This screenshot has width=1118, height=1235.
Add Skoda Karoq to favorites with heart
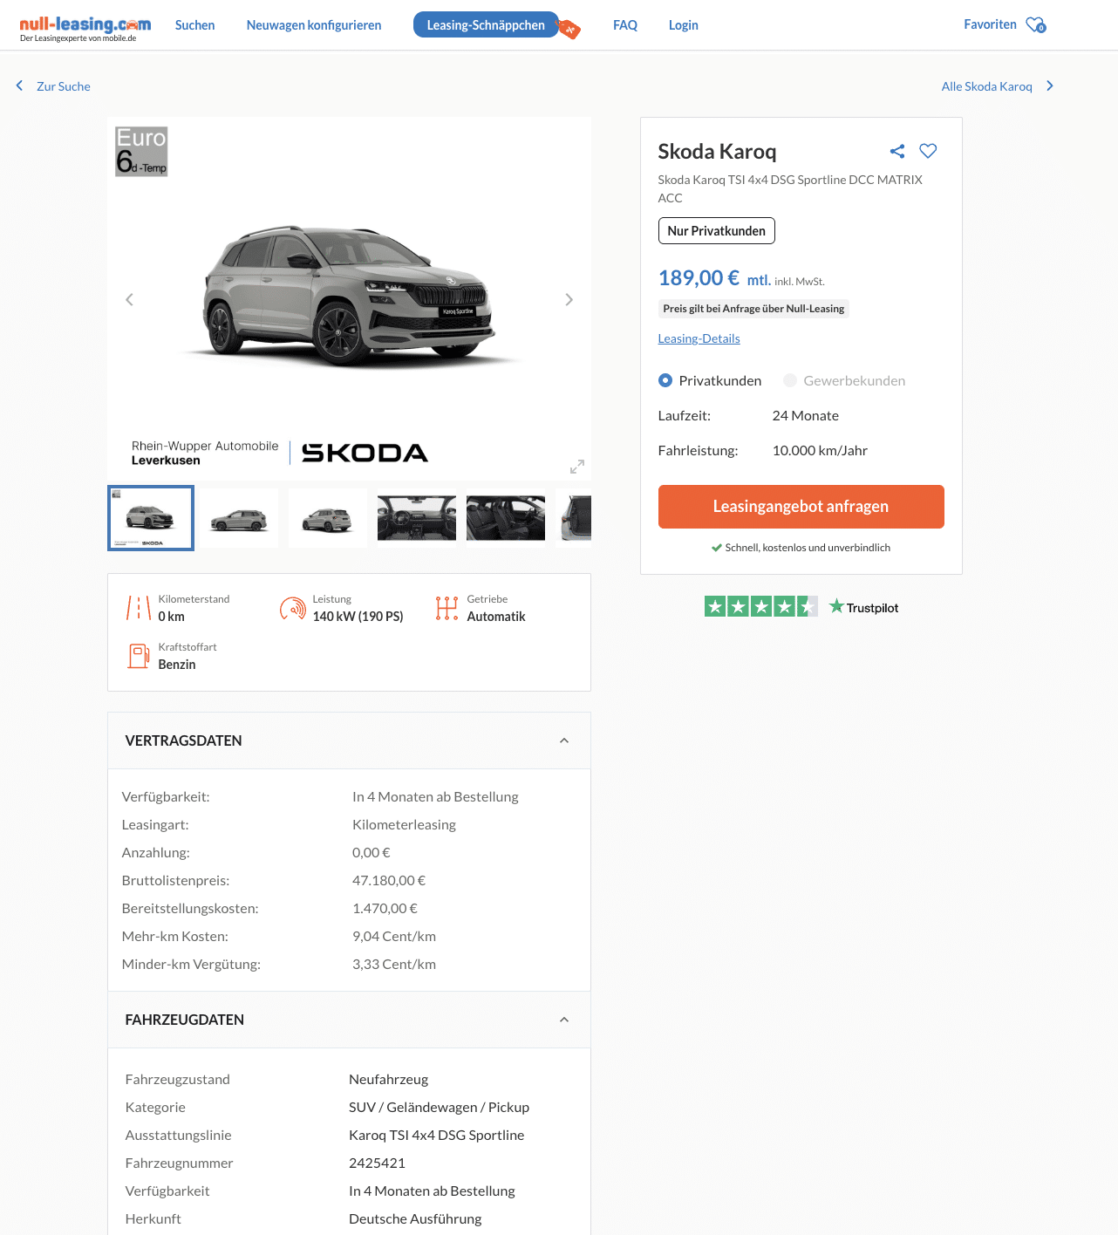coord(928,151)
